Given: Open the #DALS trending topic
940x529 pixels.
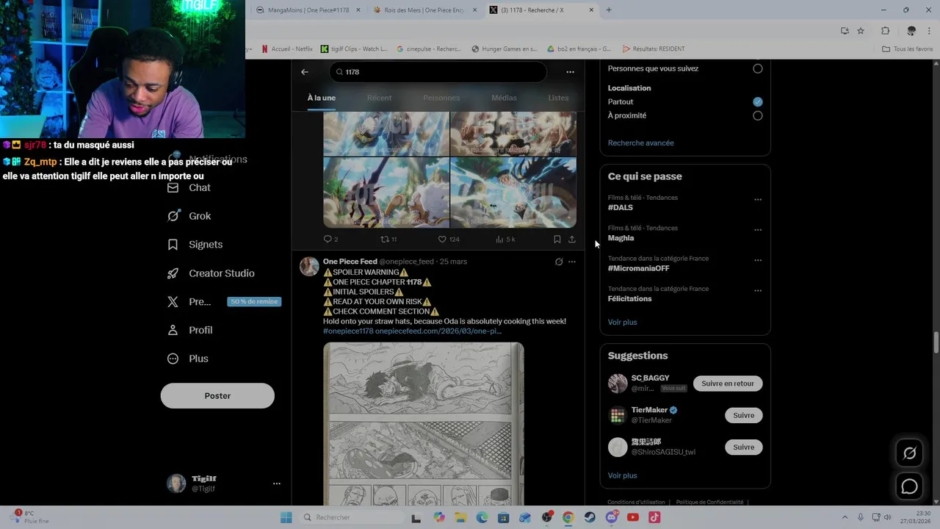Looking at the screenshot, I should coord(621,207).
